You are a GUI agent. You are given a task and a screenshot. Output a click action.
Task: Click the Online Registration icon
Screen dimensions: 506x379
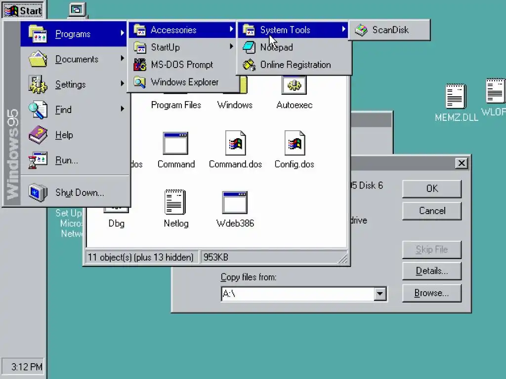pyautogui.click(x=249, y=65)
